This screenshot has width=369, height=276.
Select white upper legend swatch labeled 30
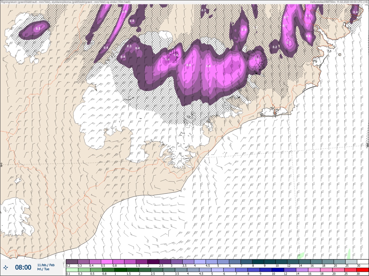click(363, 262)
